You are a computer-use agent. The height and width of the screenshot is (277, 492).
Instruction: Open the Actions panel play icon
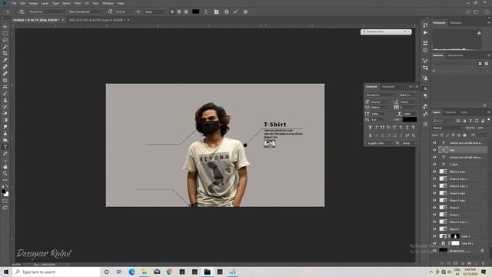(x=425, y=32)
